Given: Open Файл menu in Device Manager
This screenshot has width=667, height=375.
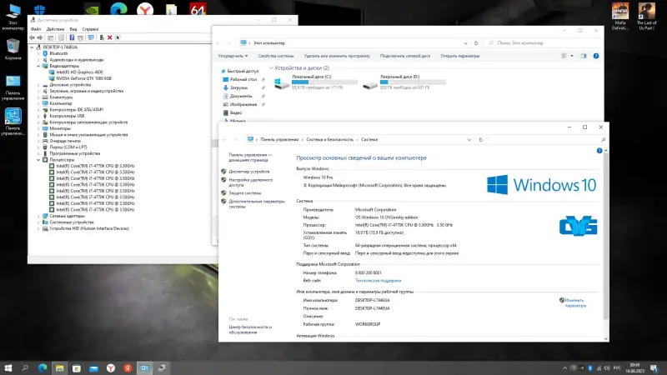Looking at the screenshot, I should pos(36,29).
